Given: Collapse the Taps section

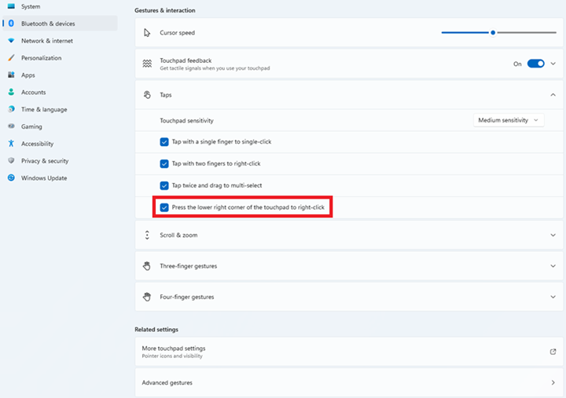Looking at the screenshot, I should pyautogui.click(x=553, y=95).
